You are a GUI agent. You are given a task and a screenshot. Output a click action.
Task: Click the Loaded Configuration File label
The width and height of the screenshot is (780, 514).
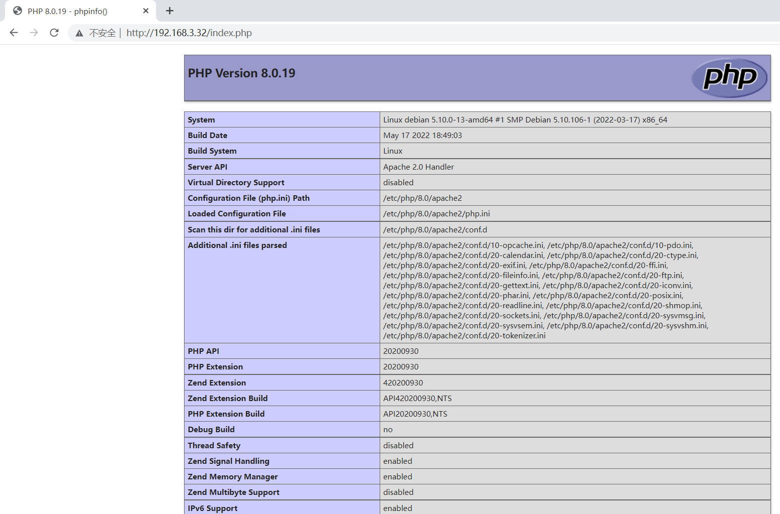pyautogui.click(x=237, y=214)
